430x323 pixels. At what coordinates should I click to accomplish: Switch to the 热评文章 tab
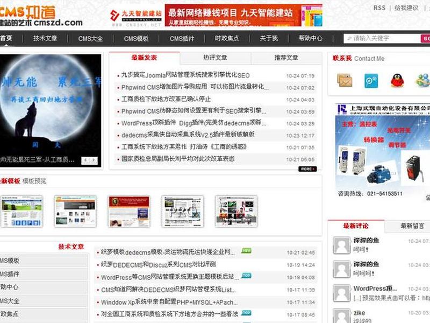(x=216, y=58)
